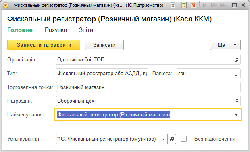The height and width of the screenshot is (152, 250).
Task: Open the Ще dropdown menu
Action: tap(225, 45)
